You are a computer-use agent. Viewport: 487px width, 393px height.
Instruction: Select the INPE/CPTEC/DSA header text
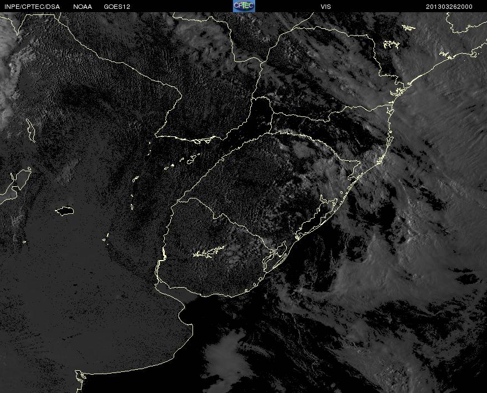tap(32, 7)
